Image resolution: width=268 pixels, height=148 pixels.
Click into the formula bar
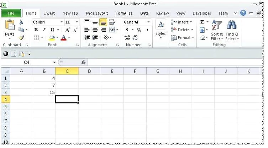click(175, 62)
